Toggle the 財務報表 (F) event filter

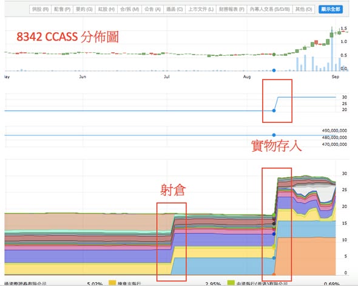pyautogui.click(x=232, y=9)
